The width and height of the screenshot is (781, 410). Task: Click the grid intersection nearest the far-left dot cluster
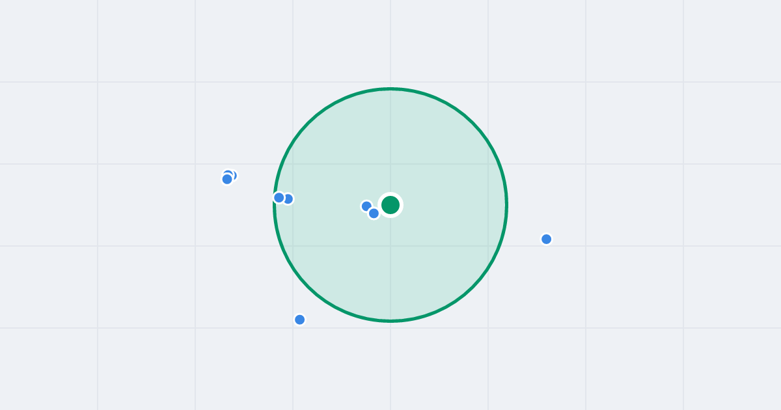pos(195,164)
